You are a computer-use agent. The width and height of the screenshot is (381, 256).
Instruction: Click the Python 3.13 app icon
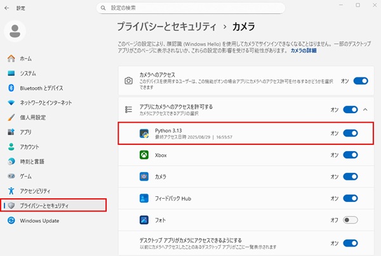tap(144, 133)
